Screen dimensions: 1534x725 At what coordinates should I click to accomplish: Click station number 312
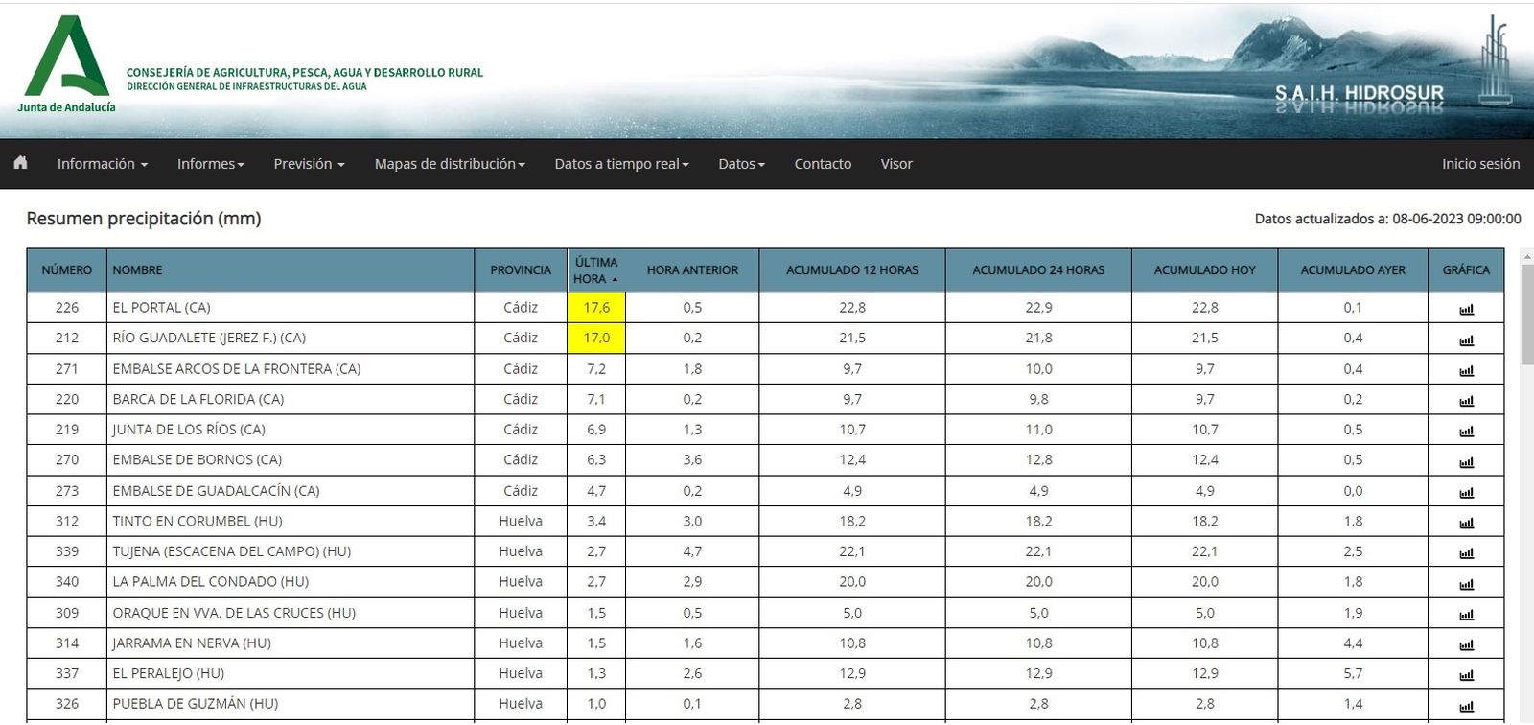[x=67, y=522]
